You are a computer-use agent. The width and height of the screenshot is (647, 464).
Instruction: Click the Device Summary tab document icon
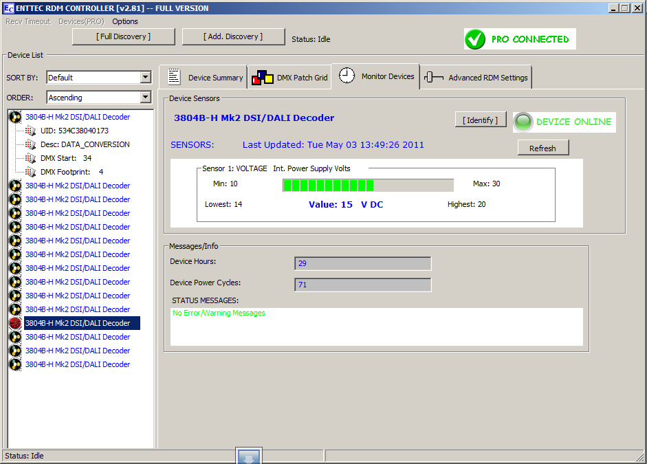point(174,77)
